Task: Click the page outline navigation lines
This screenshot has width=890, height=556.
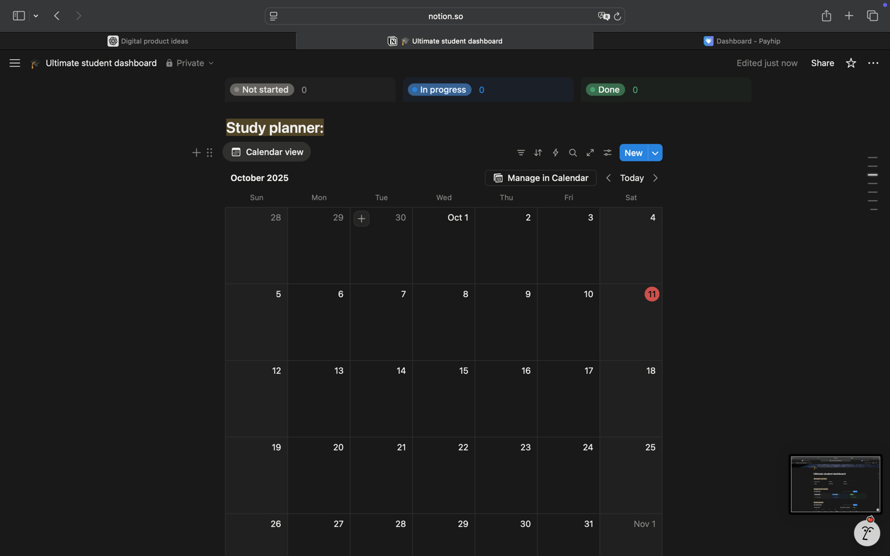Action: pyautogui.click(x=873, y=183)
